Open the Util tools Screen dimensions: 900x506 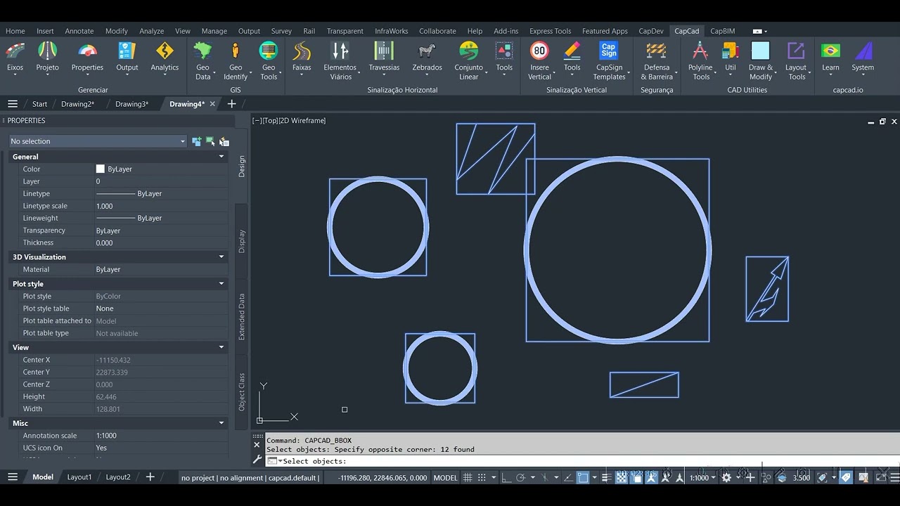[731, 58]
